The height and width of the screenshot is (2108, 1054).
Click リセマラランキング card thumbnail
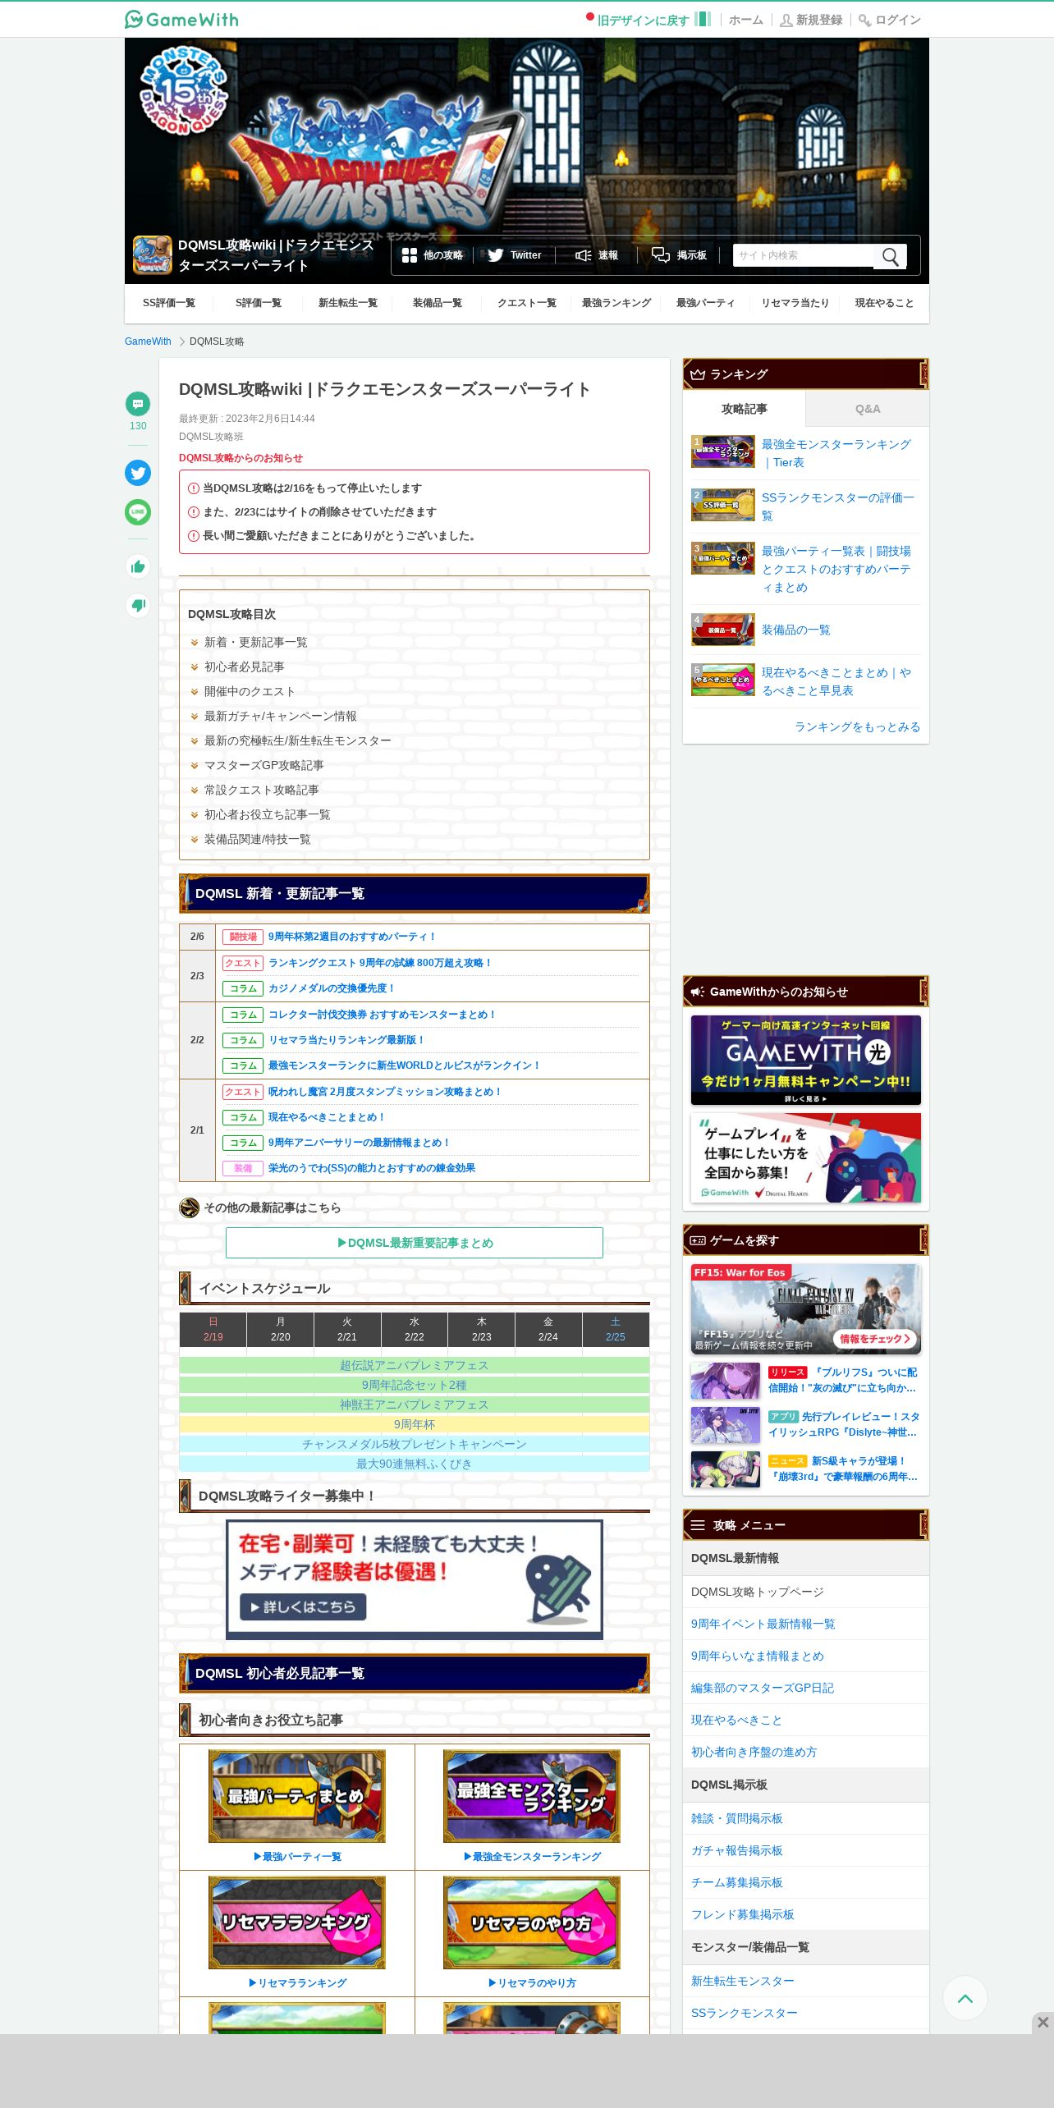tap(297, 1922)
